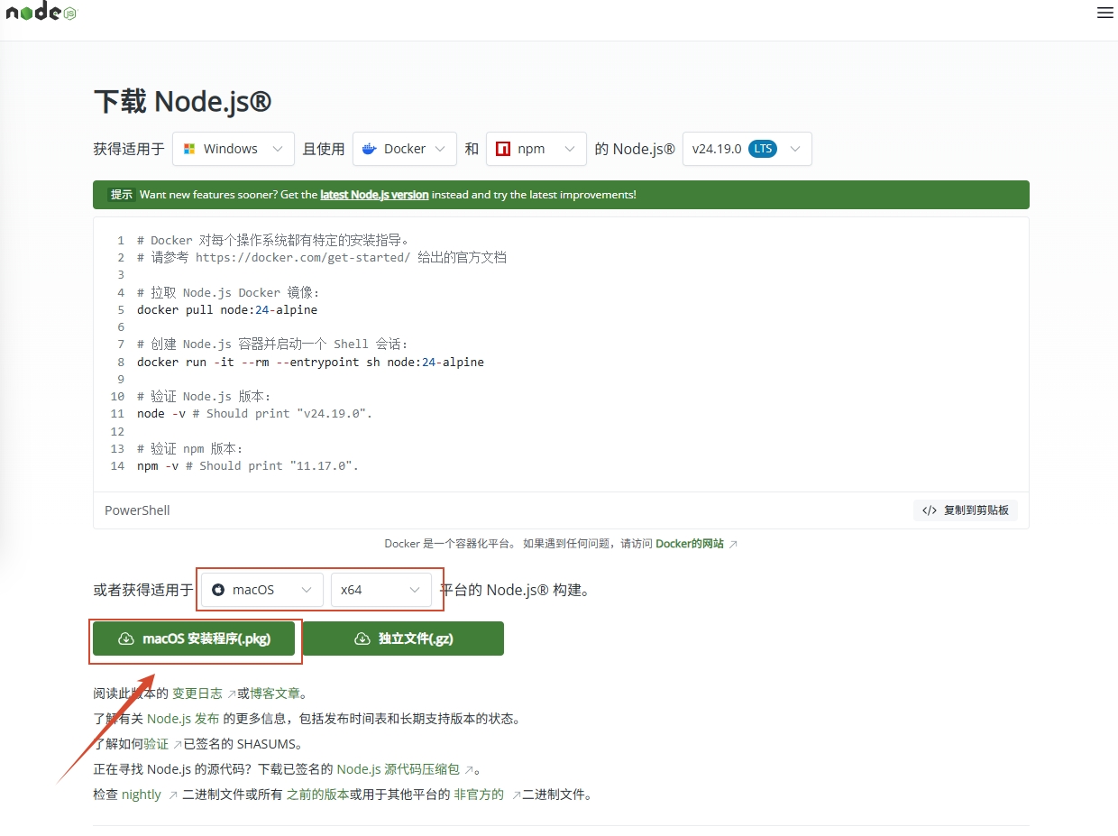Viewport: 1118px width, 836px height.
Task: Click the 提示 badge in green banner
Action: 121,195
